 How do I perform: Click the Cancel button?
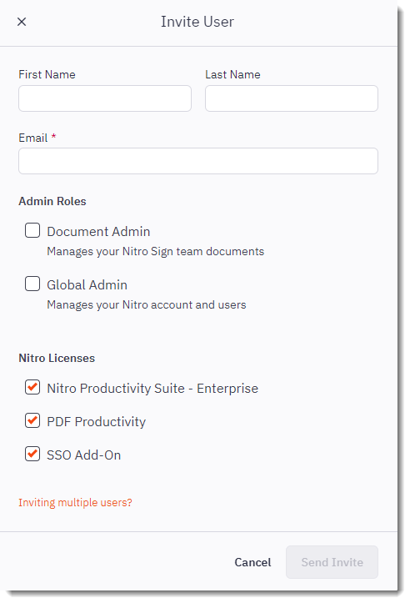252,562
